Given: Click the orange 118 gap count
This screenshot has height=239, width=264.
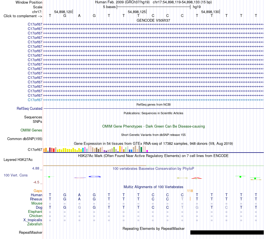Looking at the screenshot, I should (190, 191).
